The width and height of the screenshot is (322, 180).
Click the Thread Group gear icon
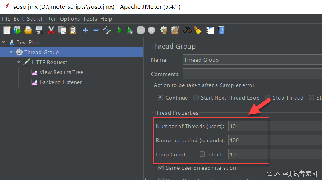click(19, 52)
